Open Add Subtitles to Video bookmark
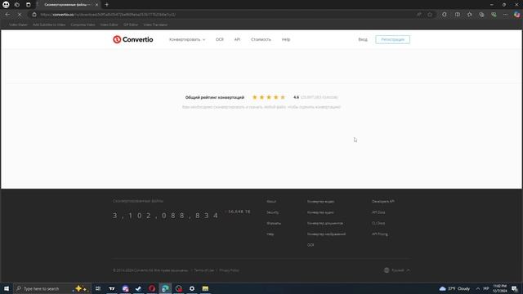523x294 pixels. click(x=49, y=24)
